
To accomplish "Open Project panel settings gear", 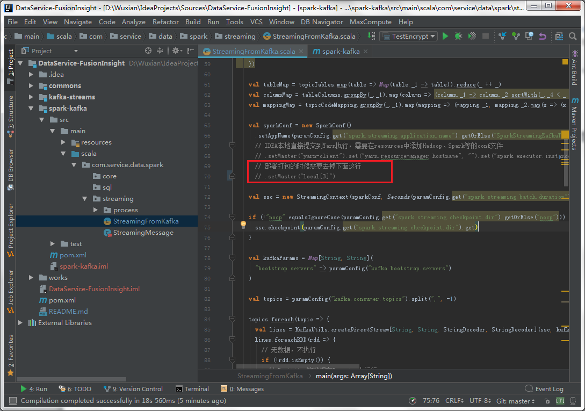I will (176, 51).
